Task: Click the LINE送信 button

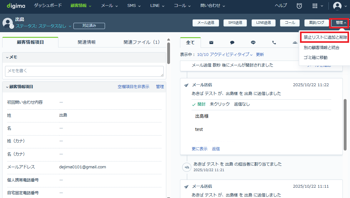Action: [263, 23]
